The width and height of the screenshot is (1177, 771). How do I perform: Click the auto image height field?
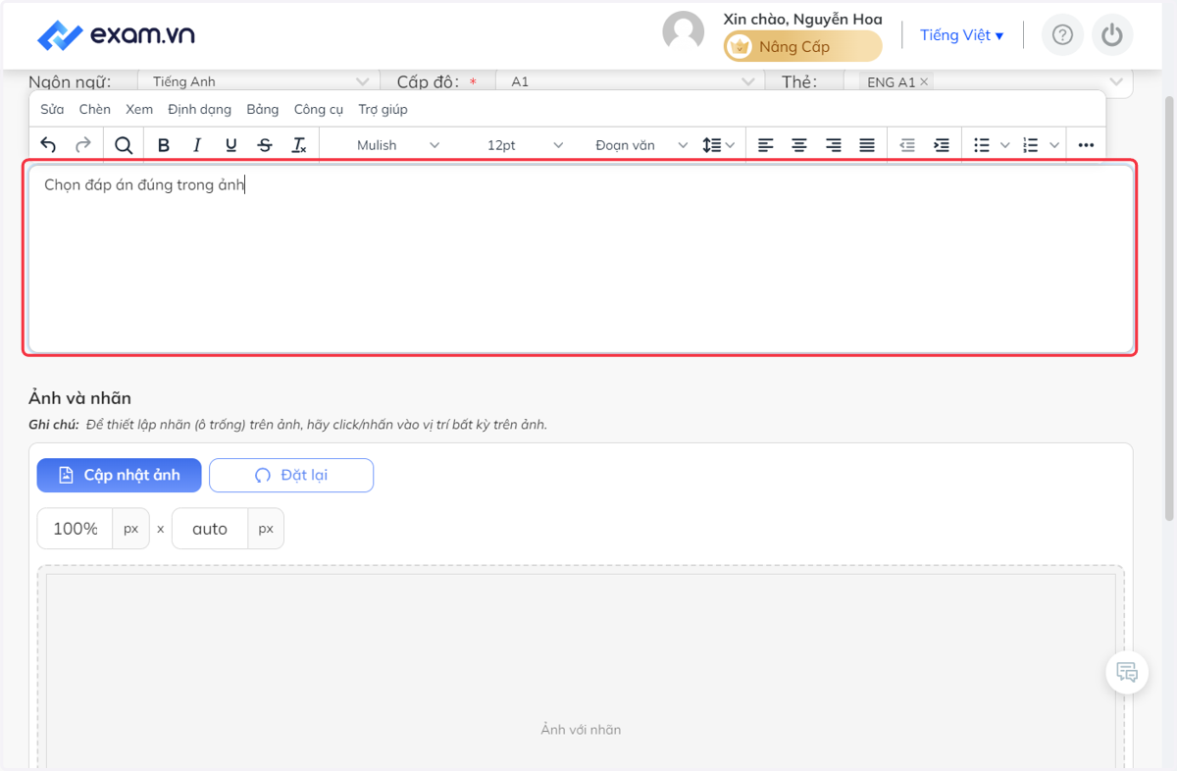coord(210,529)
